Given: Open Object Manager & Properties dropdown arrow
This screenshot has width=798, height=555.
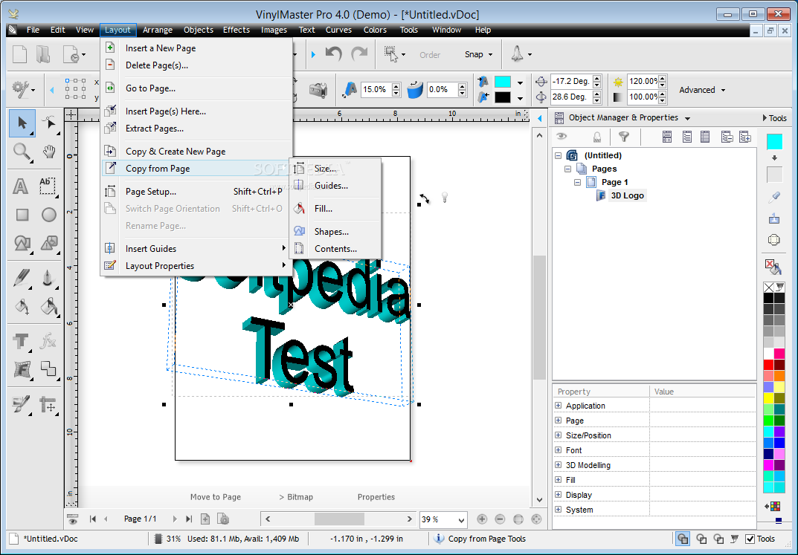Looking at the screenshot, I should (687, 118).
